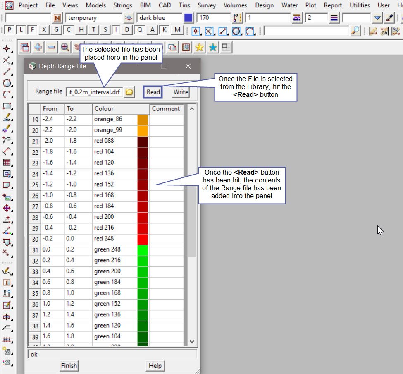Toggle the 'G' snap button
This screenshot has height=374, width=403.
click(x=56, y=30)
